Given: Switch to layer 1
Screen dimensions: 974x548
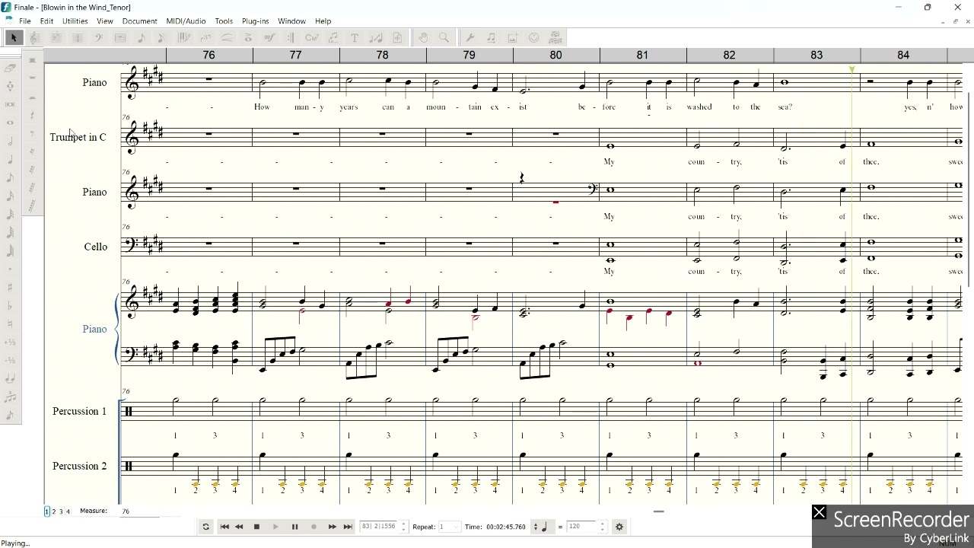Looking at the screenshot, I should (x=46, y=511).
